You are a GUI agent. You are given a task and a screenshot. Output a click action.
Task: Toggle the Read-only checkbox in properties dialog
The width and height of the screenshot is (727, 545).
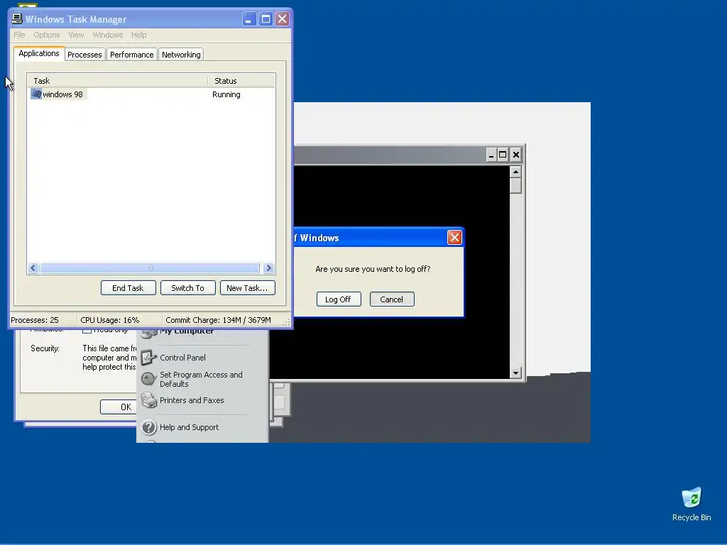(x=87, y=331)
